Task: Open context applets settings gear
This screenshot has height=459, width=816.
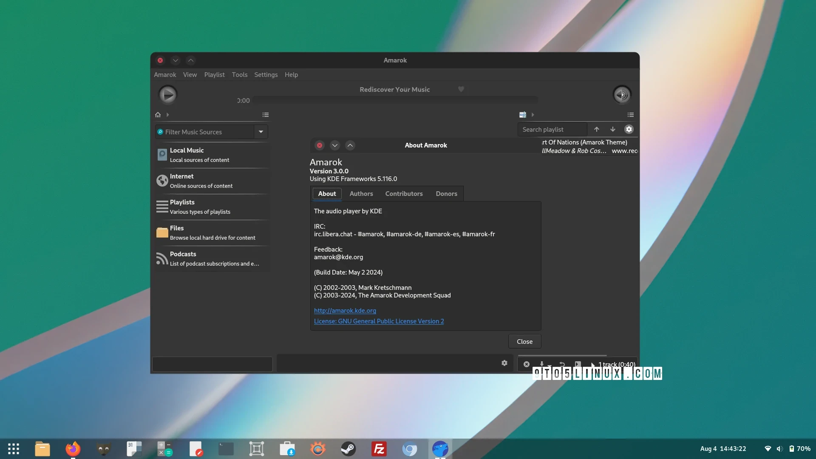Action: 504,363
